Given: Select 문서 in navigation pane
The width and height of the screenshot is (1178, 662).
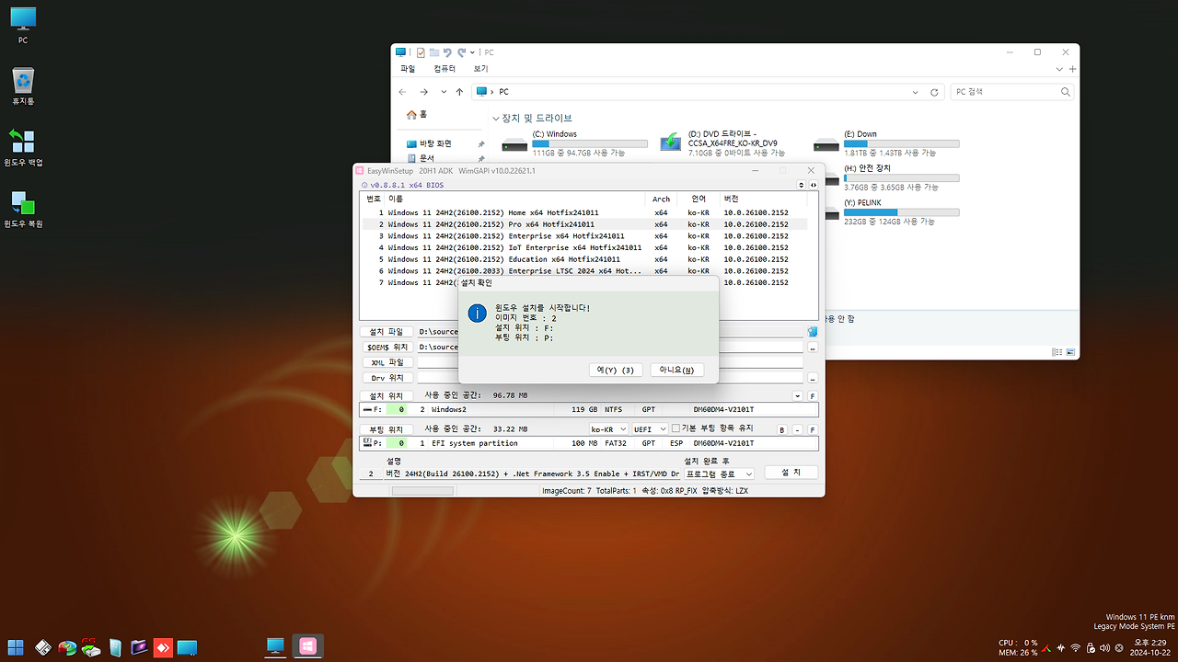Looking at the screenshot, I should click(421, 158).
